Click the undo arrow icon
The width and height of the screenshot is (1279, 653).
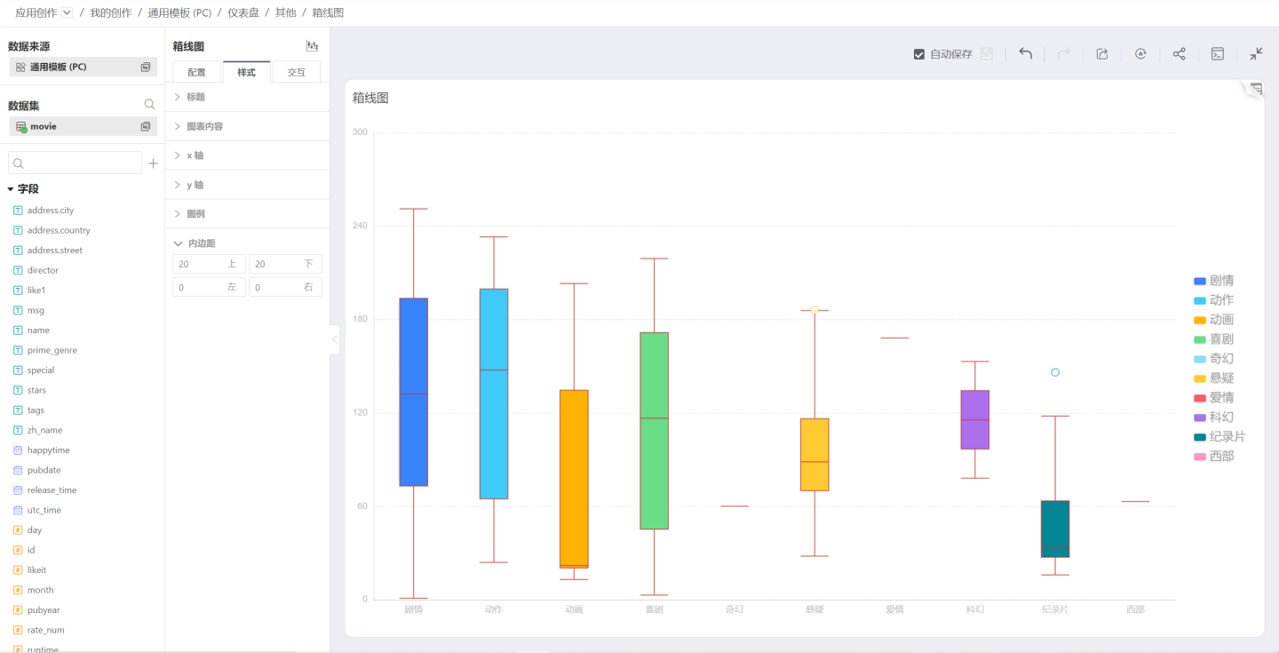point(1025,54)
